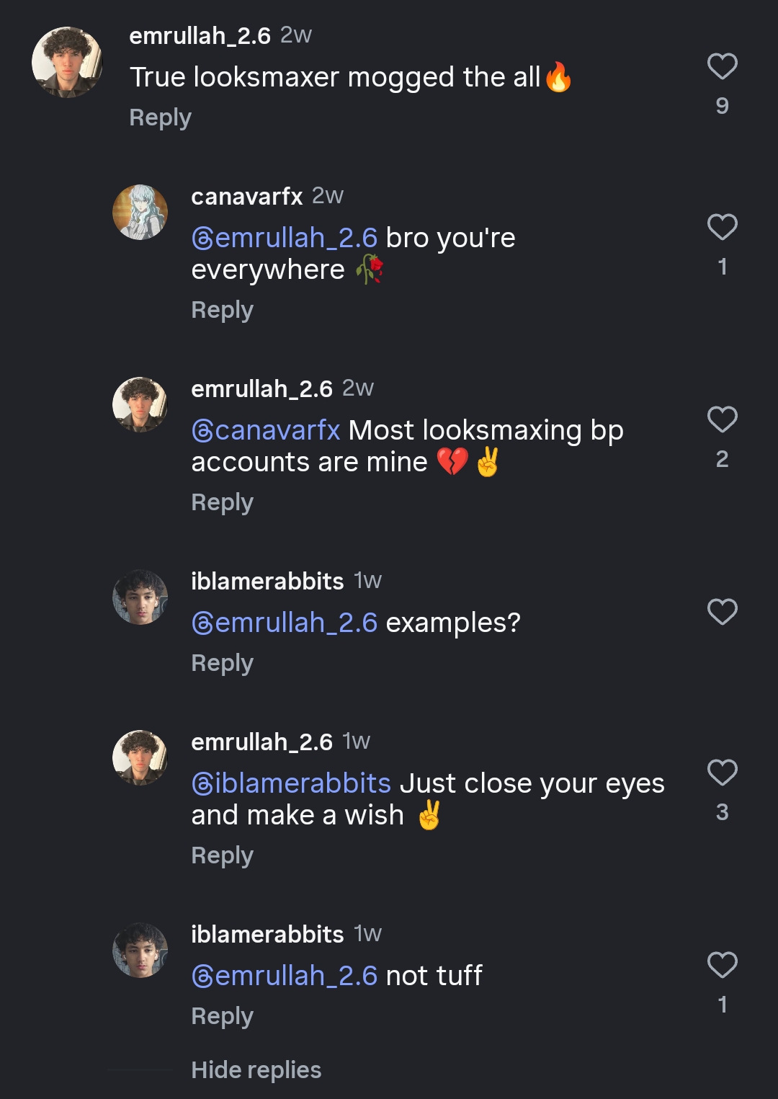778x1099 pixels.
Task: Collapse thread with Hide replies
Action: (256, 1070)
